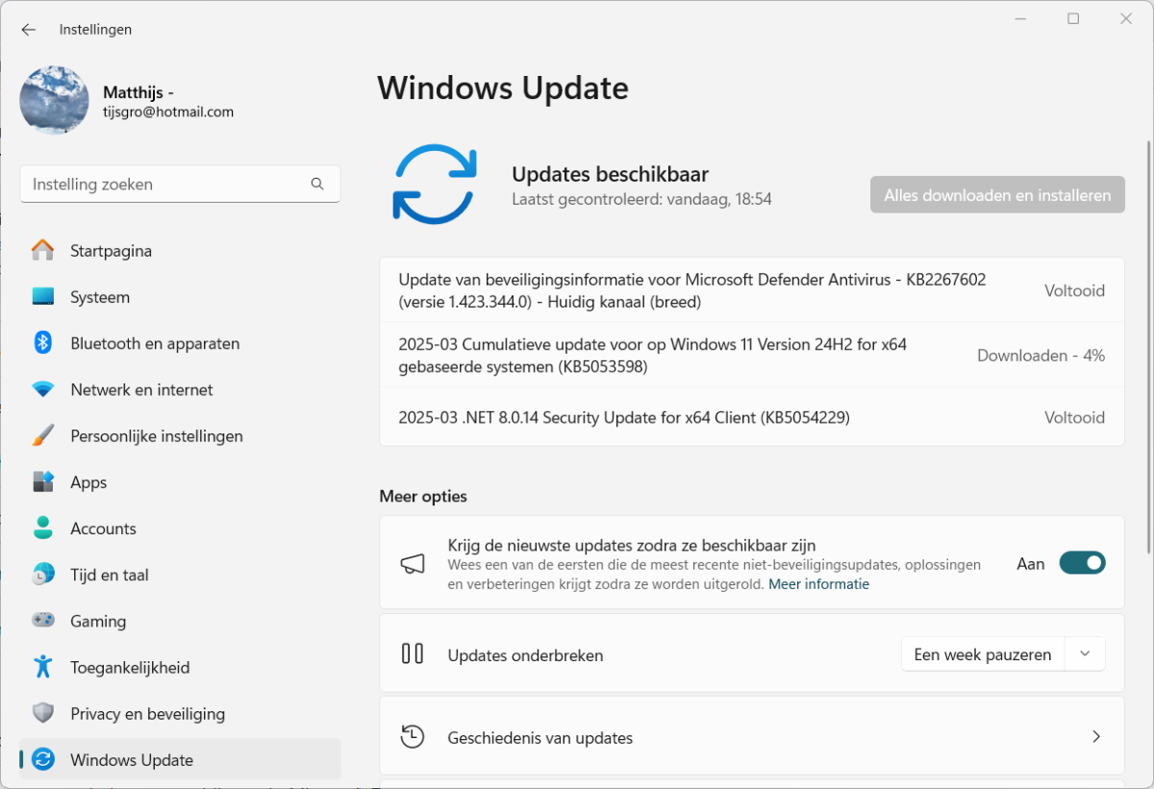Screen dimensions: 1154x789
Task: Click the Toegankelijkheid person icon
Action: (x=42, y=667)
